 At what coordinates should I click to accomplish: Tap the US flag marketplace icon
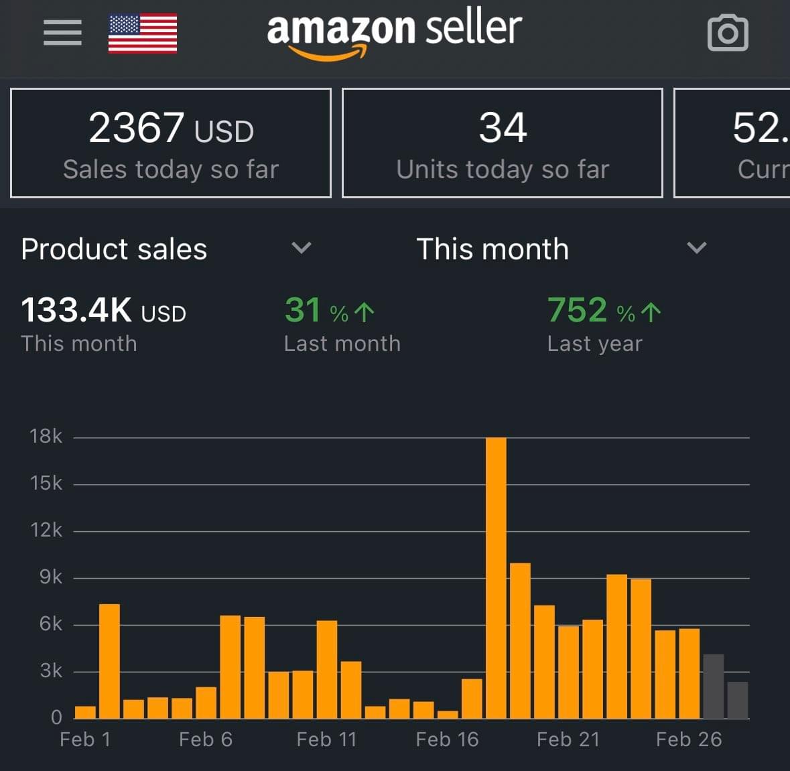(143, 33)
